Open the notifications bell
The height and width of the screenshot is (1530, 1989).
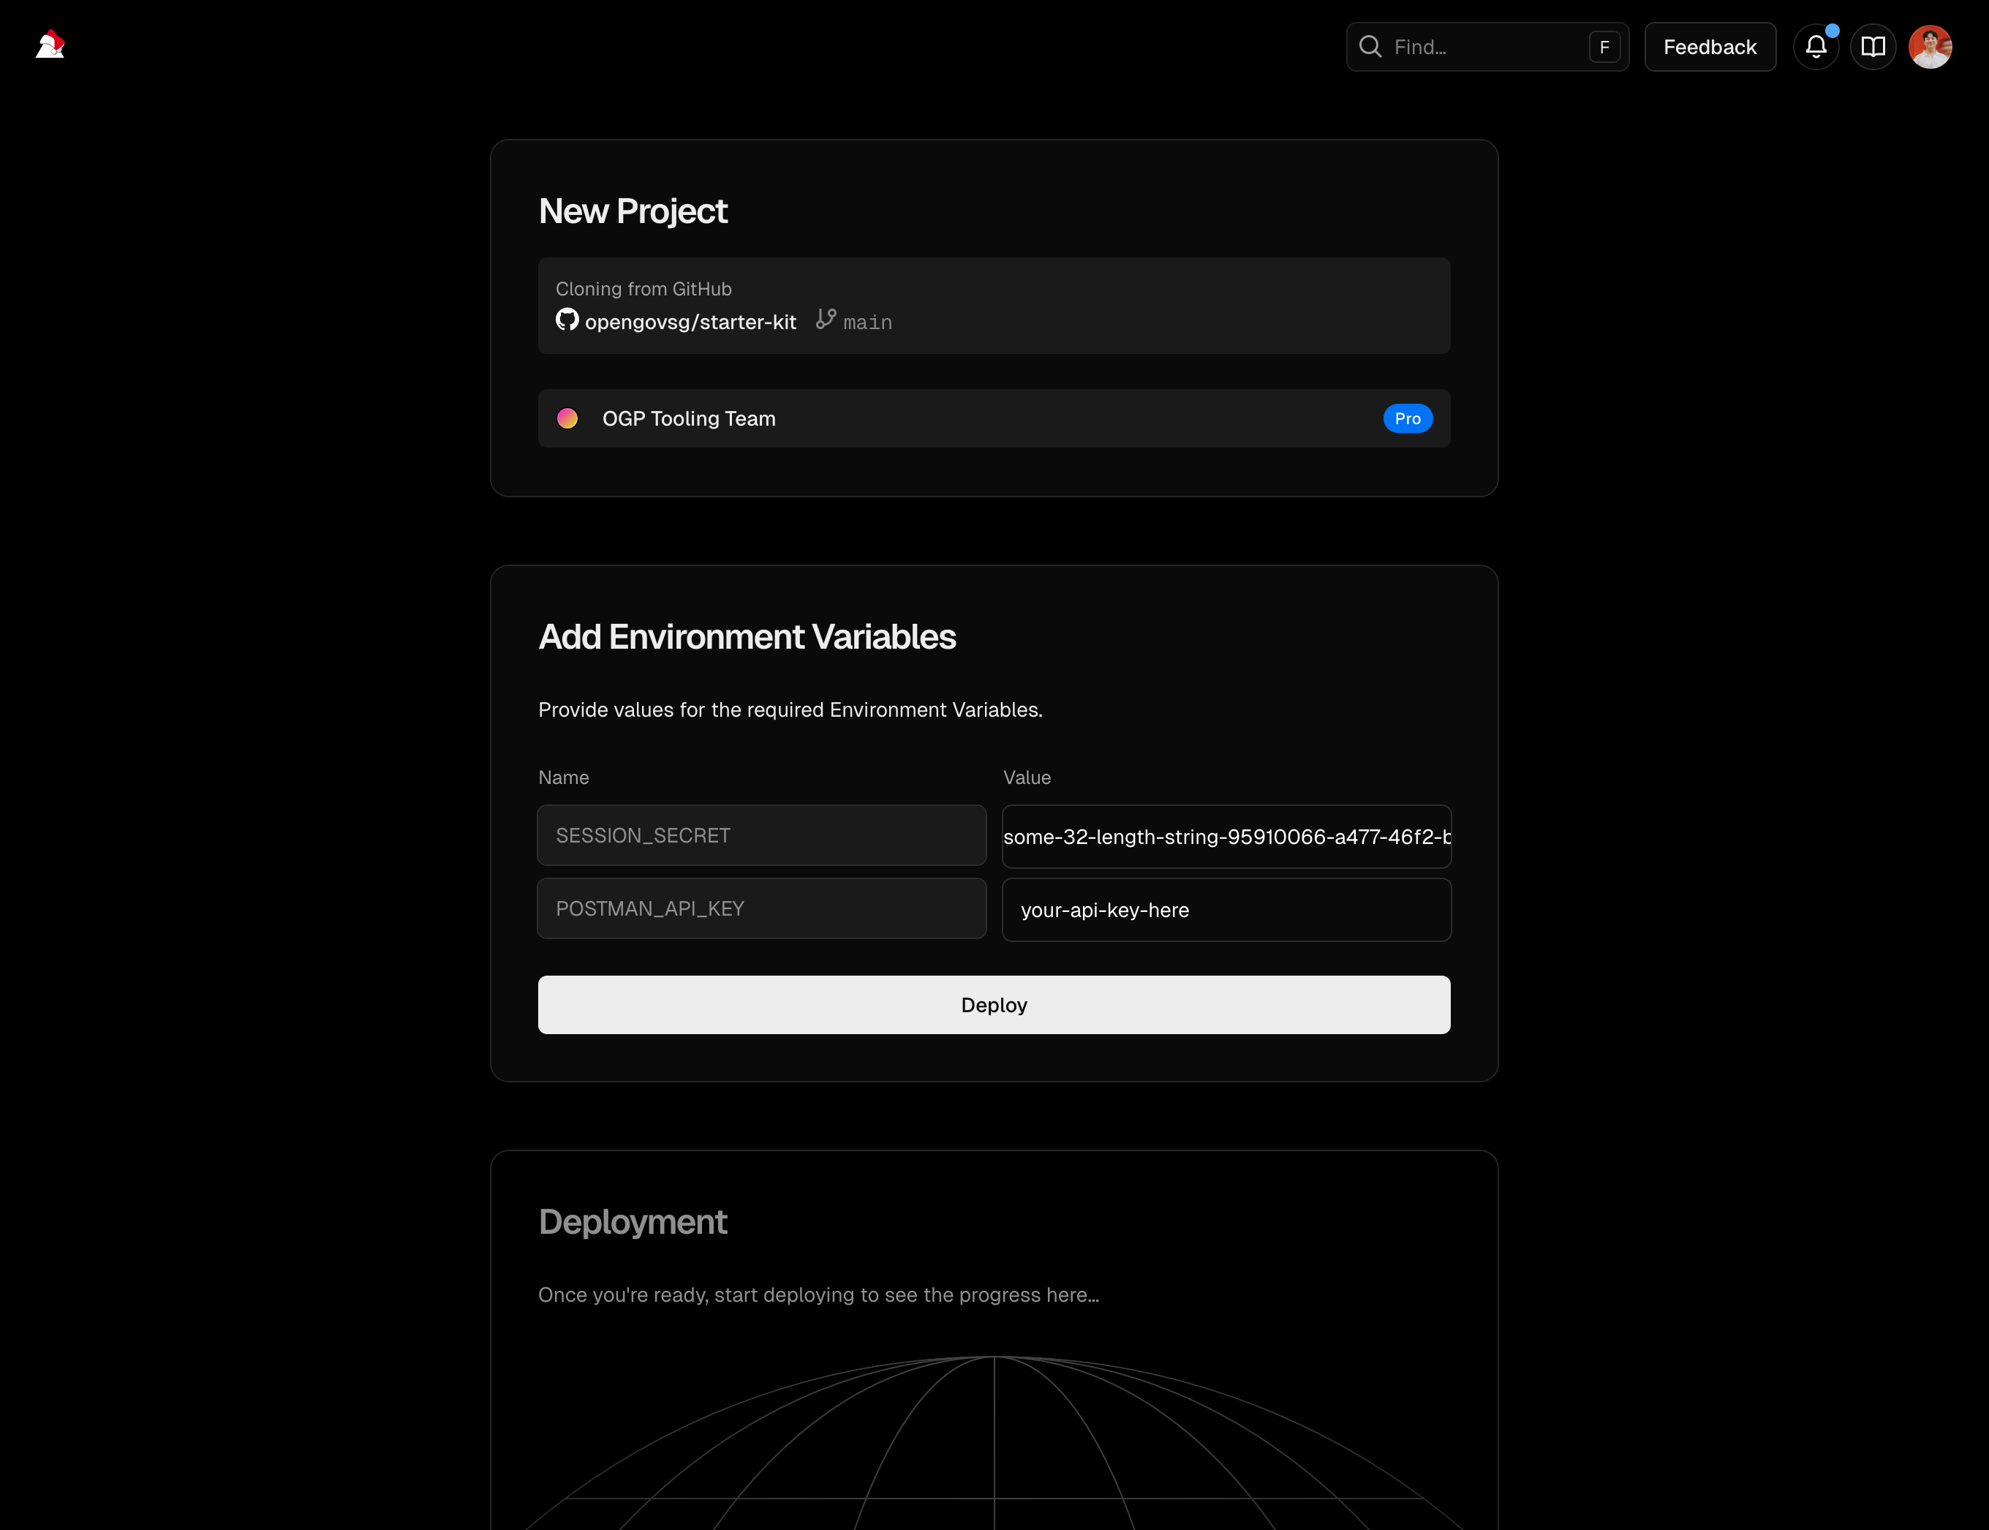click(x=1815, y=47)
